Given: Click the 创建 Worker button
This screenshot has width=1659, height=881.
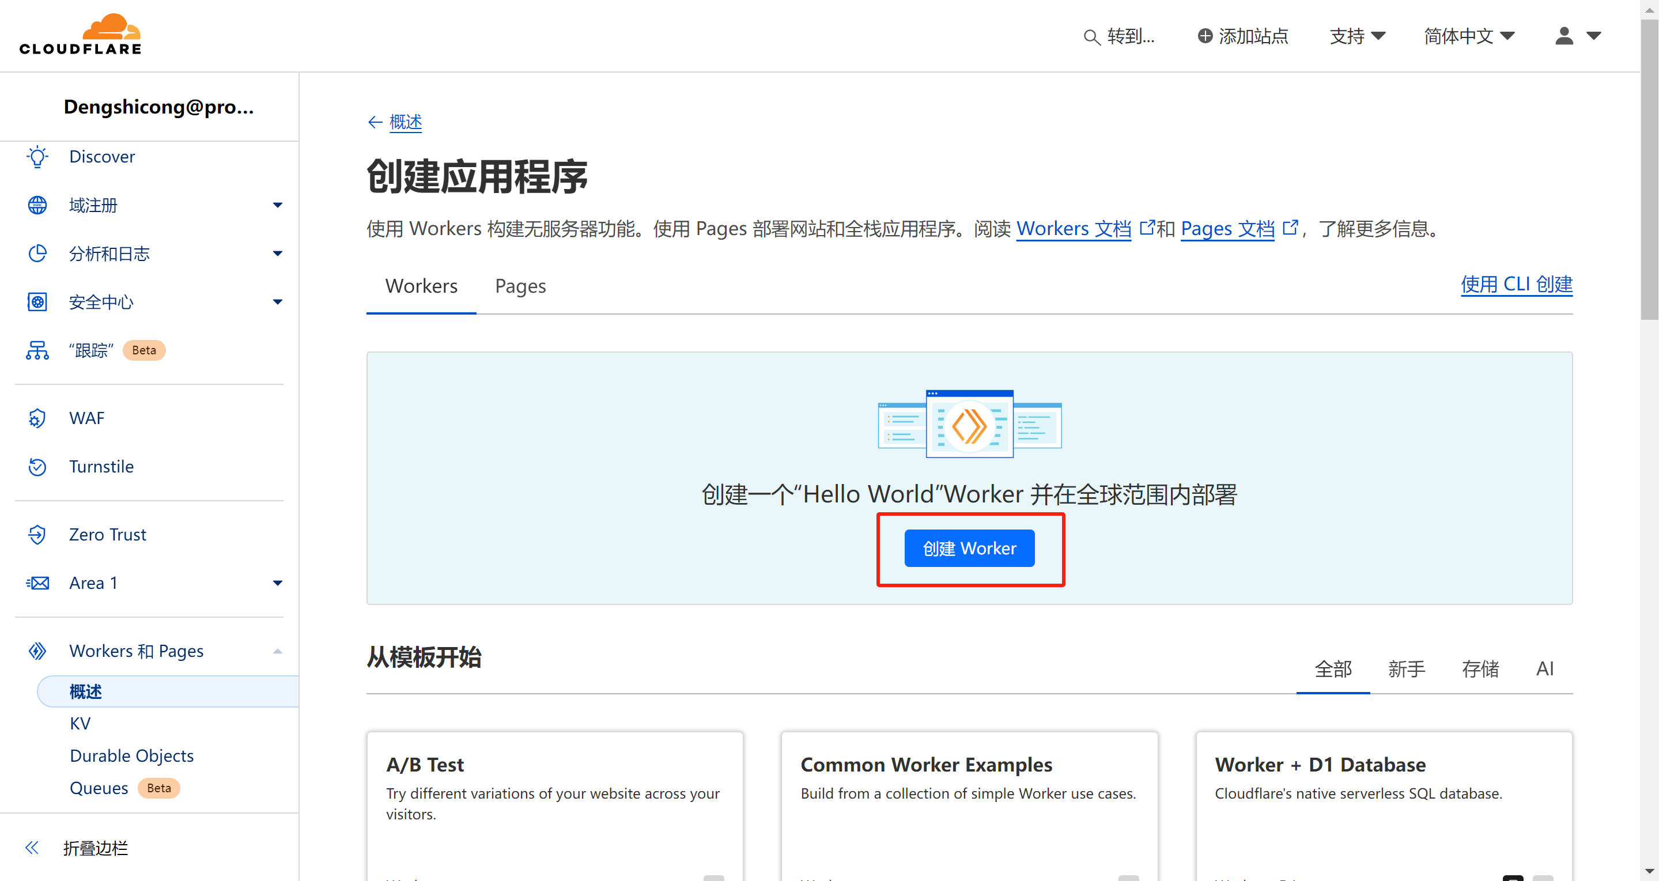Looking at the screenshot, I should pos(969,548).
